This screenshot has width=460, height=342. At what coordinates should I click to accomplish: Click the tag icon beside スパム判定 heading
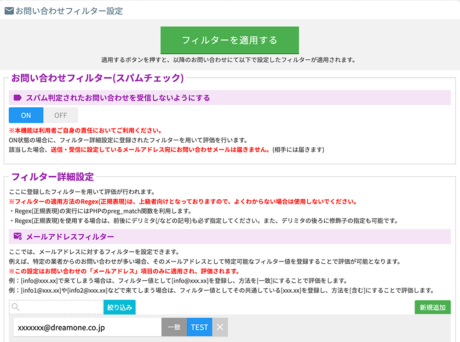pos(18,98)
